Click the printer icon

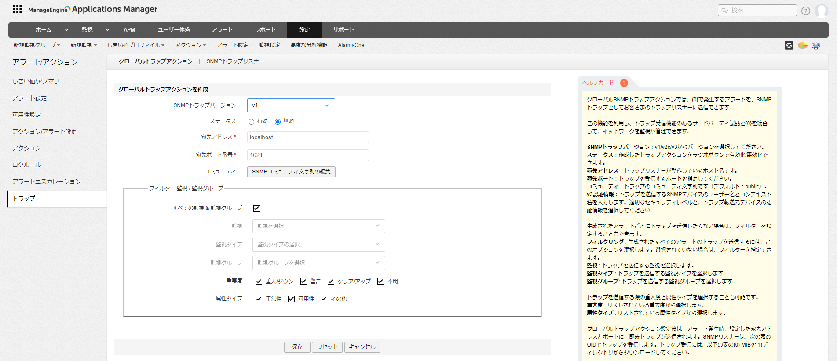(816, 45)
